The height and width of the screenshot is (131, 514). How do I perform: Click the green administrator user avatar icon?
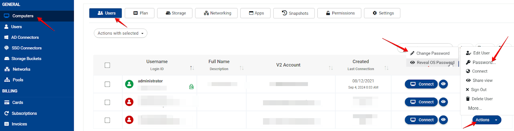click(129, 84)
